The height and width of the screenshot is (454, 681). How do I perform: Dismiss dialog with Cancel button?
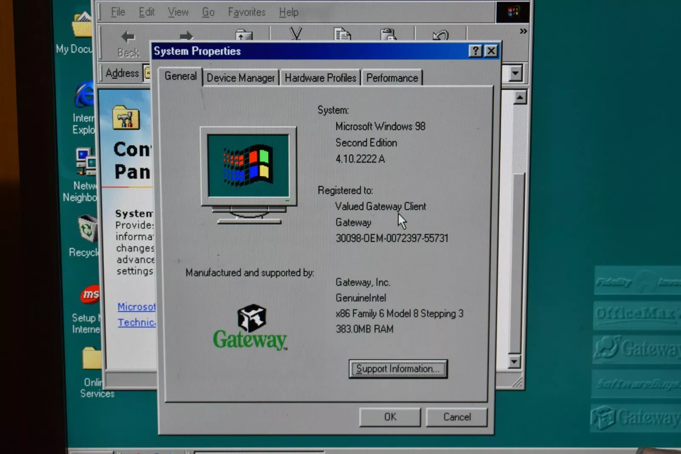click(x=457, y=417)
